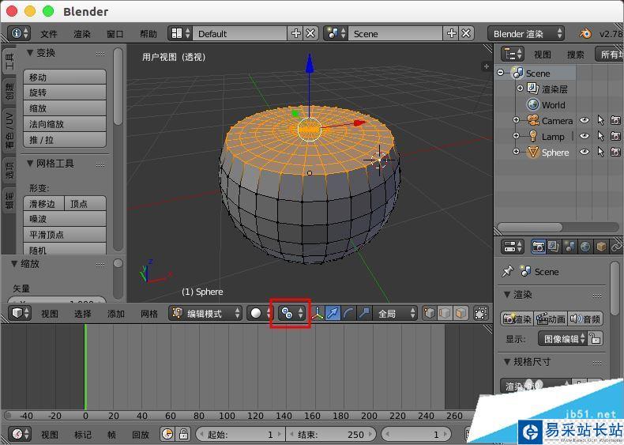The width and height of the screenshot is (624, 445).
Task: Open the Info editor type selector
Action: pyautogui.click(x=20, y=33)
